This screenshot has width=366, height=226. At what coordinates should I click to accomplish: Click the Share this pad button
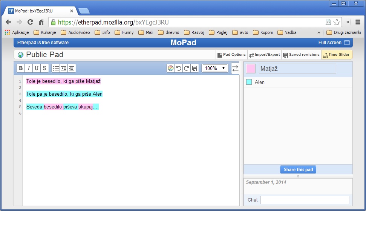click(x=298, y=169)
